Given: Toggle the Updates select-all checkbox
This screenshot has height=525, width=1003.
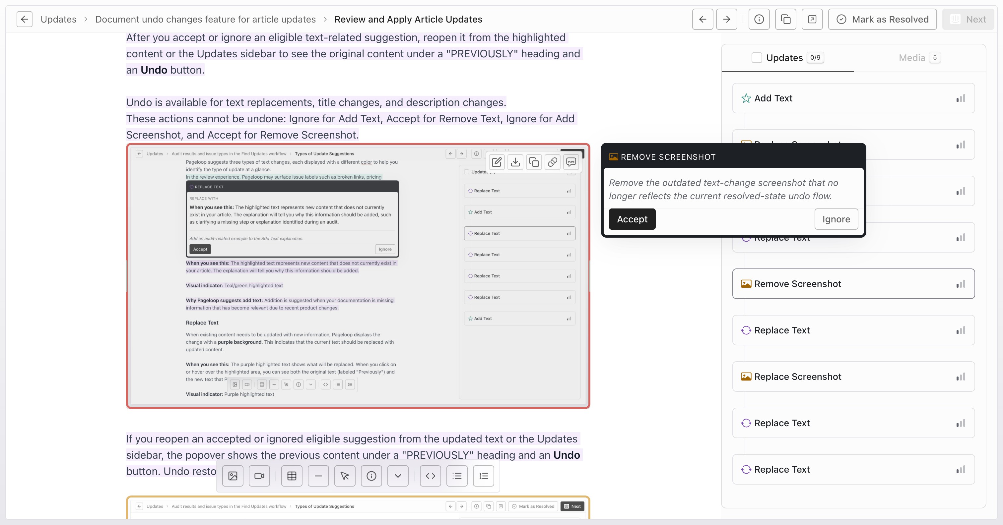Looking at the screenshot, I should [x=757, y=58].
